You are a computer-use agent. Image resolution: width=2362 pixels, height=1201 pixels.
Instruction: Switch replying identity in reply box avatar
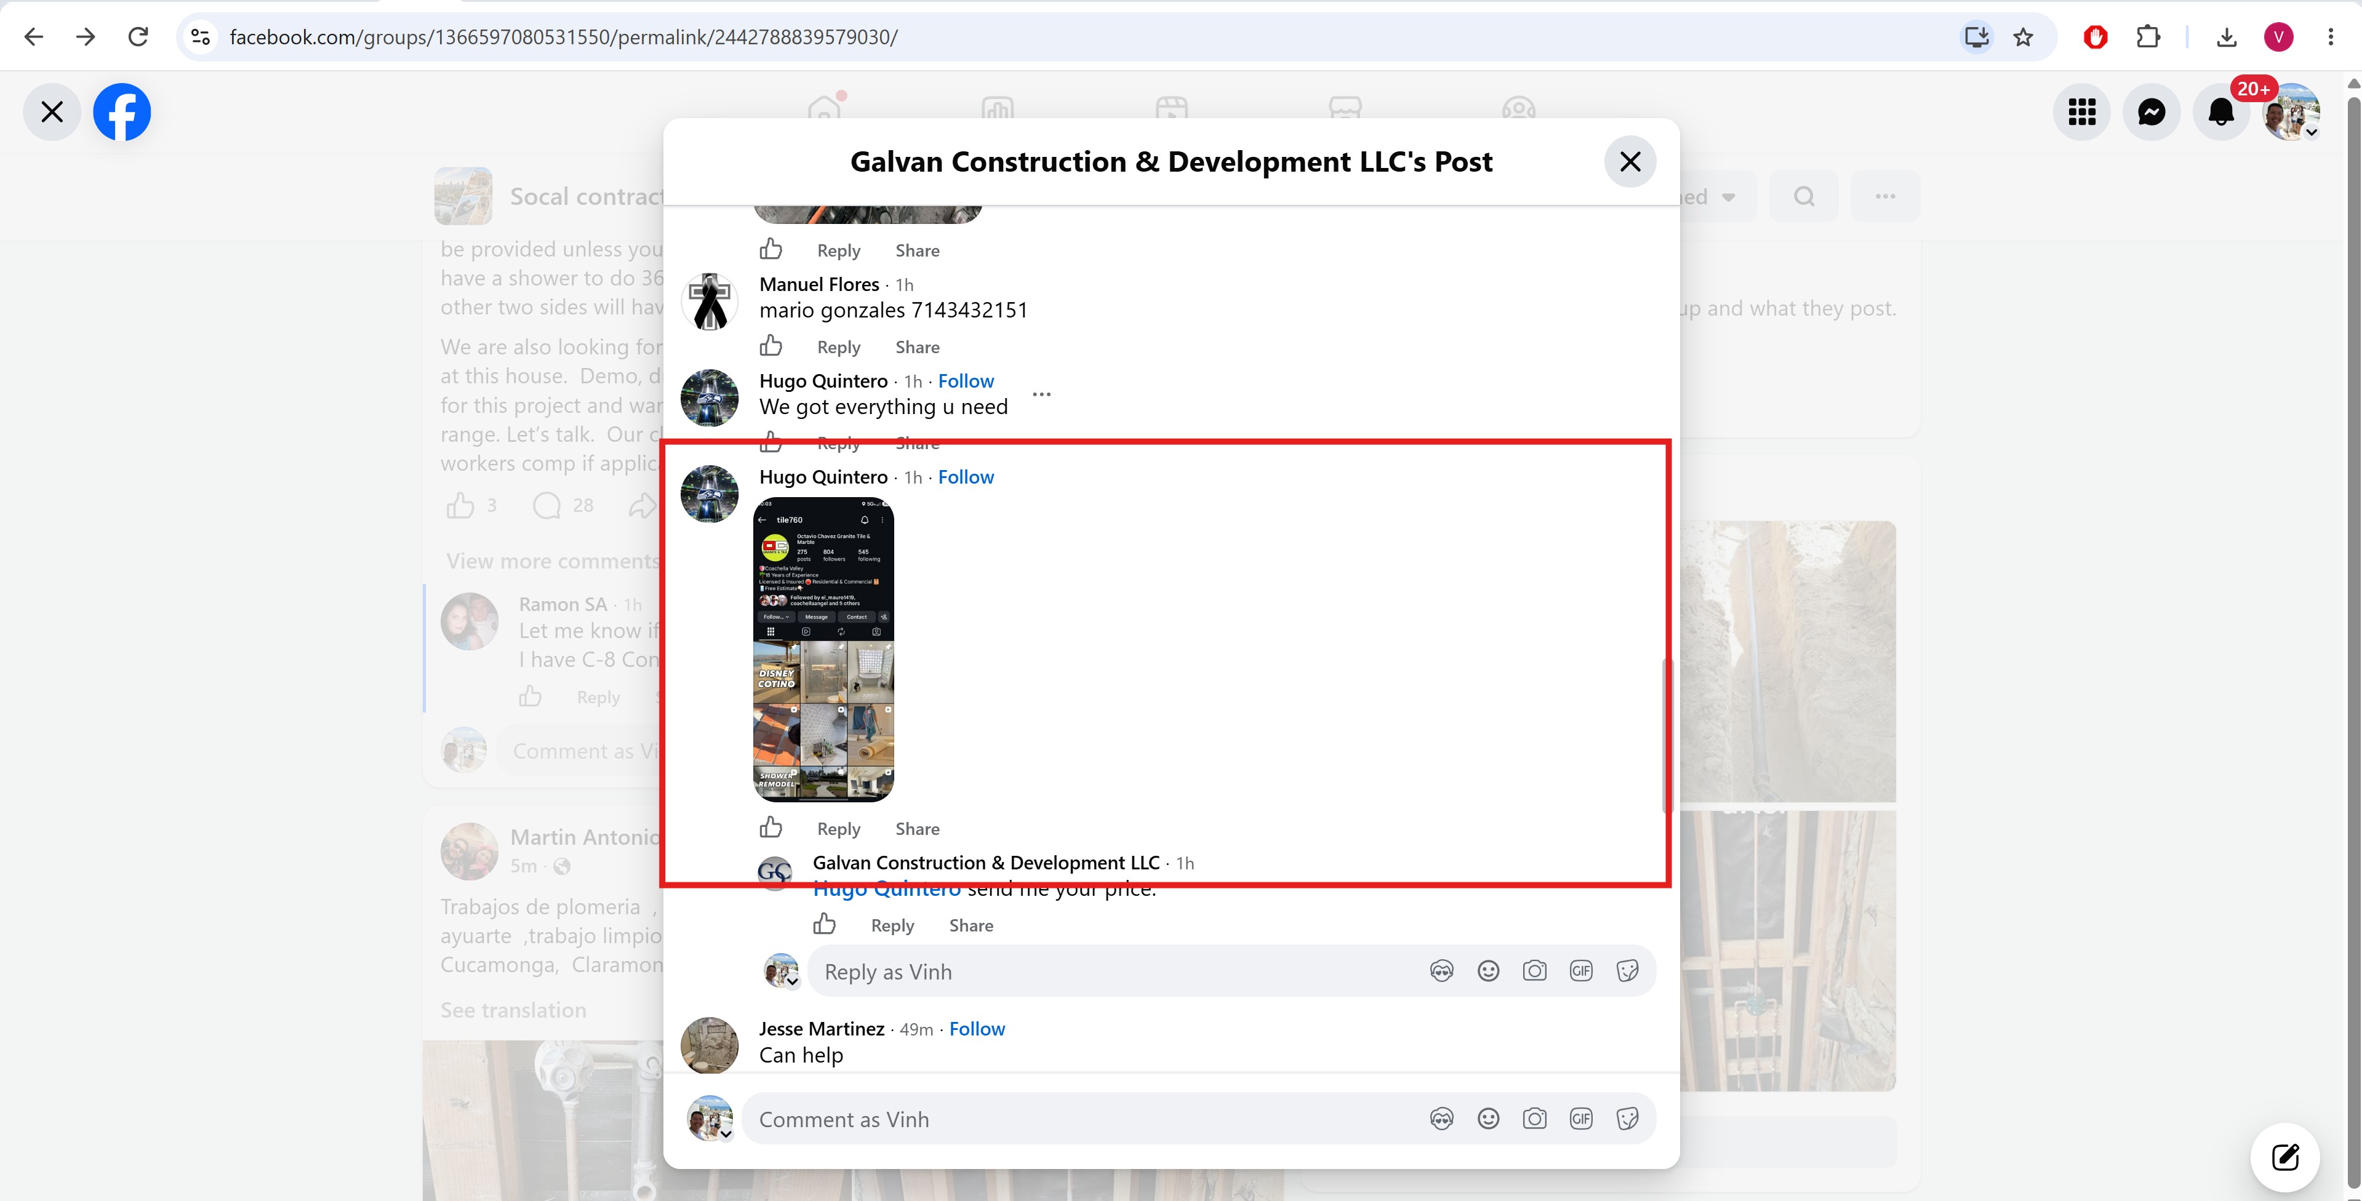pyautogui.click(x=781, y=971)
